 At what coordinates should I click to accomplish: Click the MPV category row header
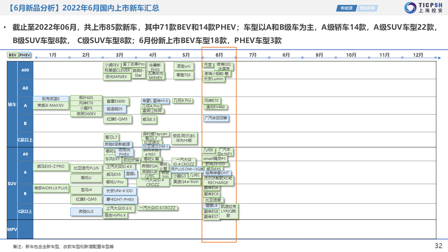[12, 230]
